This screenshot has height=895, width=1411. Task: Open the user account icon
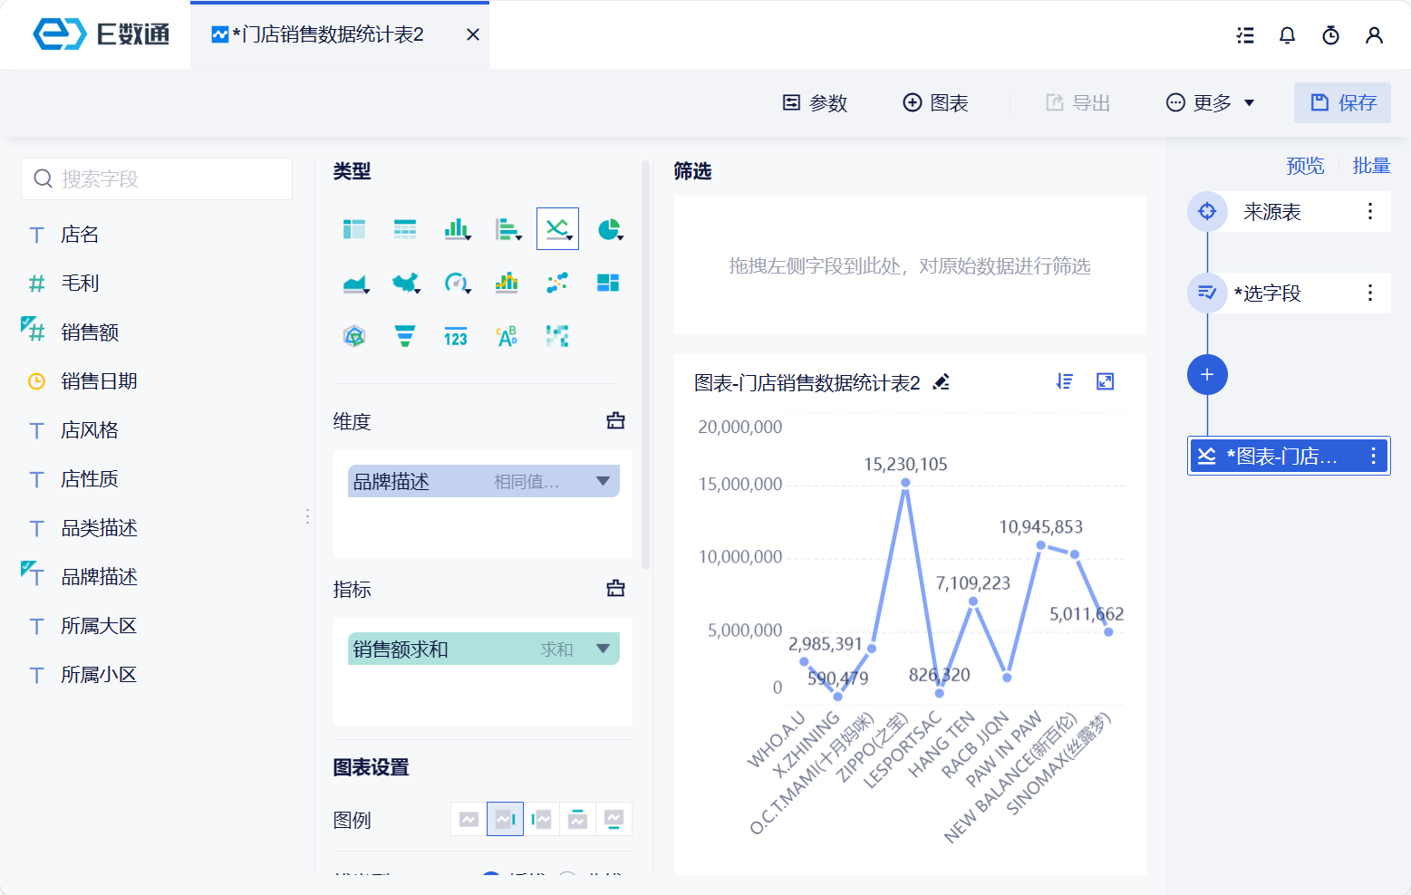[1374, 35]
